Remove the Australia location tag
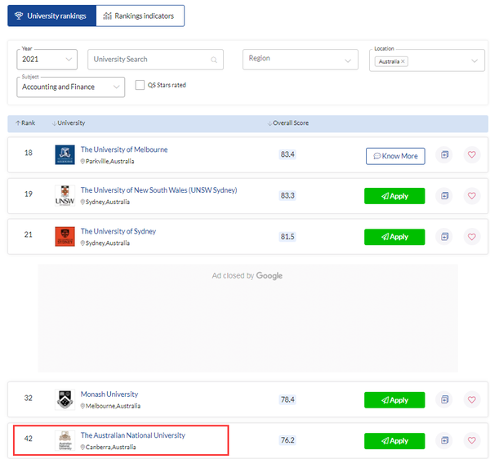Image resolution: width=490 pixels, height=459 pixels. coord(403,61)
